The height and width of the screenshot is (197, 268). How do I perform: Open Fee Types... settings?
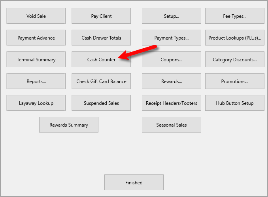coord(235,16)
